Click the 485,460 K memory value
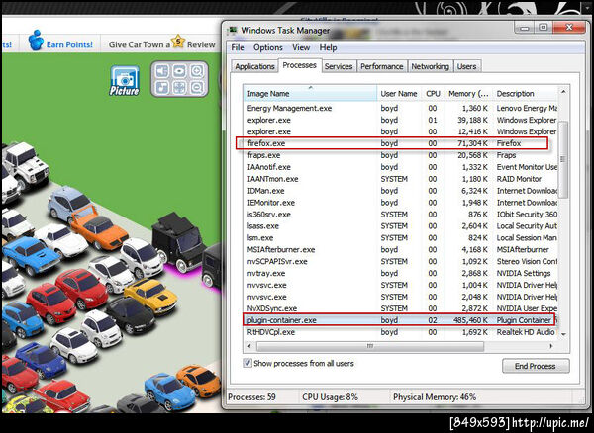594x433 pixels. (x=470, y=320)
